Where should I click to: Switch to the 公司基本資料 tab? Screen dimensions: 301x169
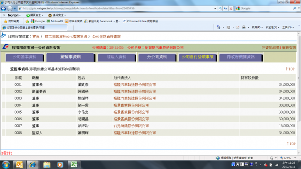pyautogui.click(x=24, y=57)
